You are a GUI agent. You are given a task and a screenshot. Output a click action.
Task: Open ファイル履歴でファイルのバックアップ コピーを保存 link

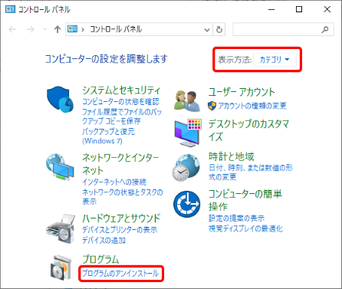pos(122,117)
